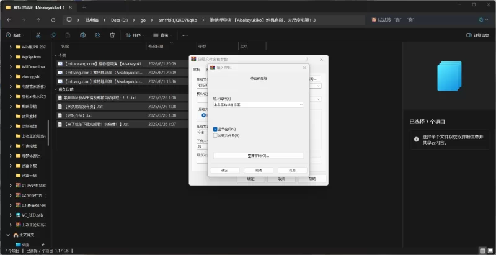
Task: Copy selected files via toolbar icon
Action: click(x=53, y=35)
